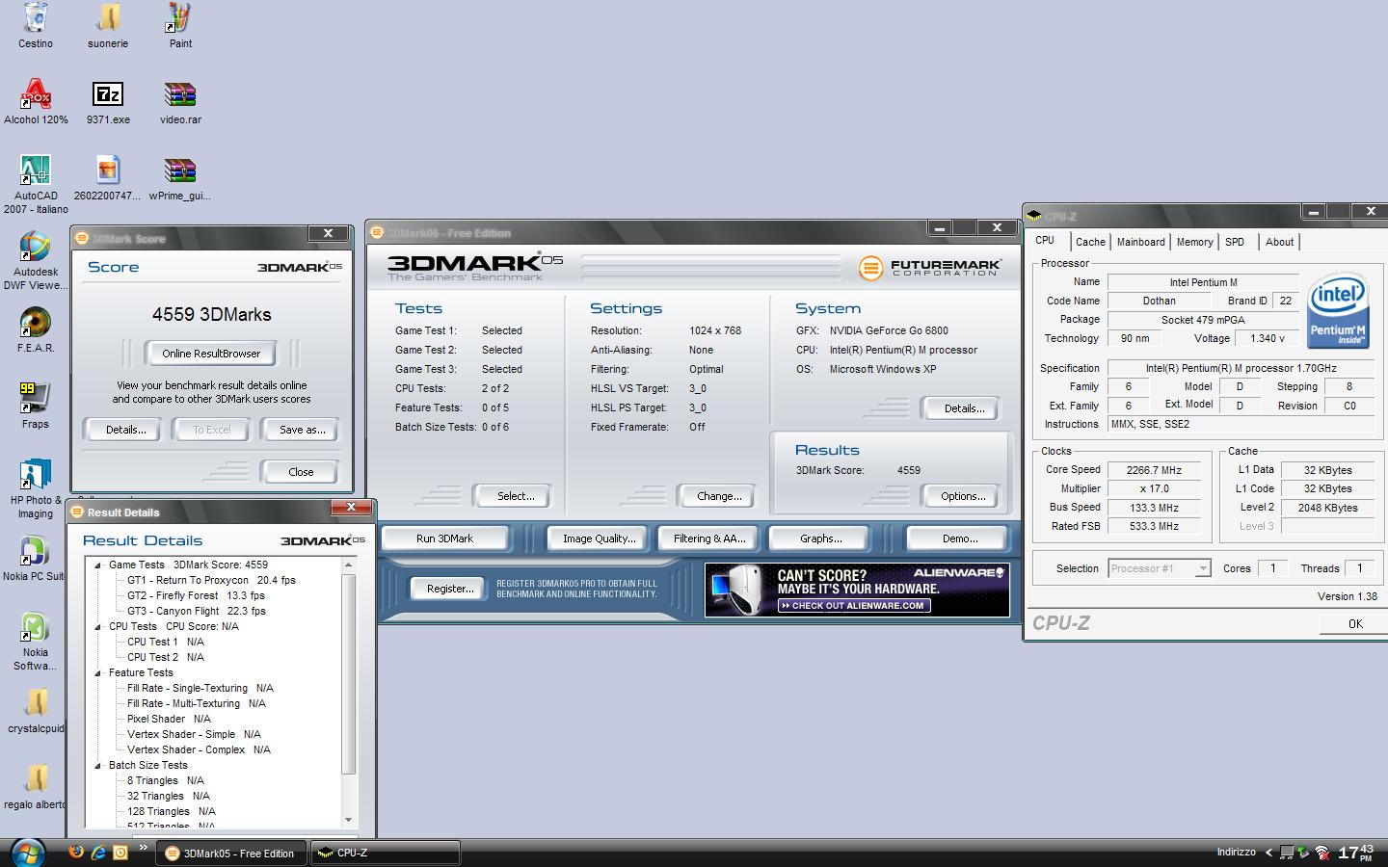Click Select under Tests section
Viewport: 1388px width, 867px height.
[515, 496]
